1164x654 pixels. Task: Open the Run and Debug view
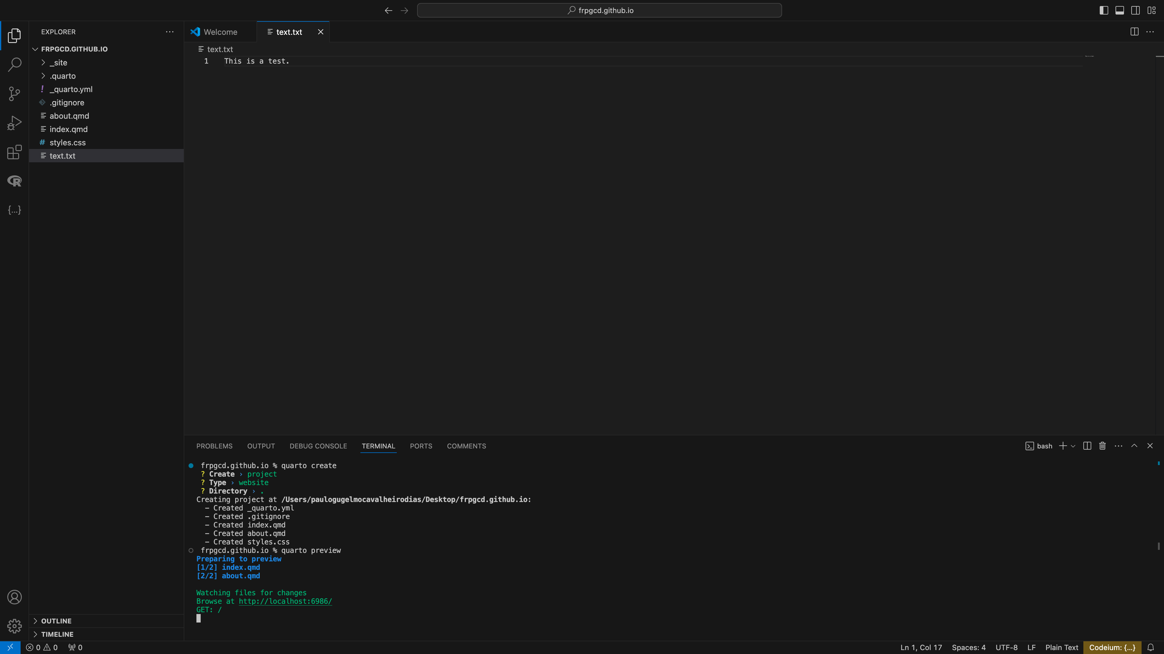(15, 123)
